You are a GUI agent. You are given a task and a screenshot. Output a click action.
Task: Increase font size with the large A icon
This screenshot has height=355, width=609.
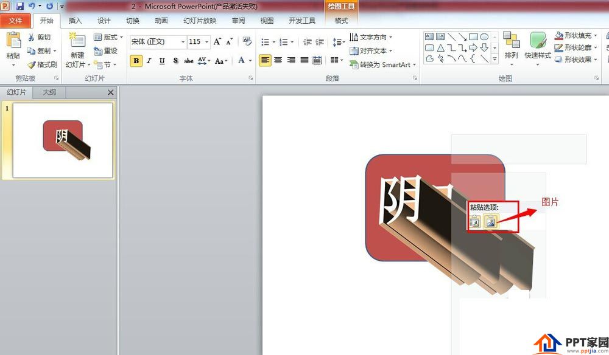pyautogui.click(x=217, y=41)
